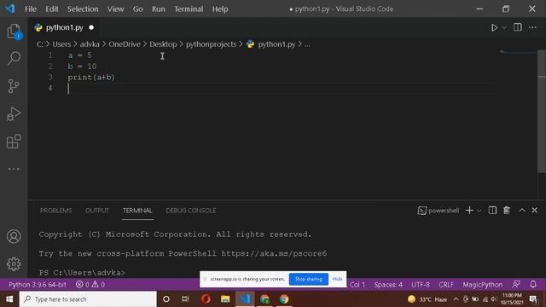Image resolution: width=546 pixels, height=307 pixels.
Task: Click the Windows Start button
Action: (9, 299)
